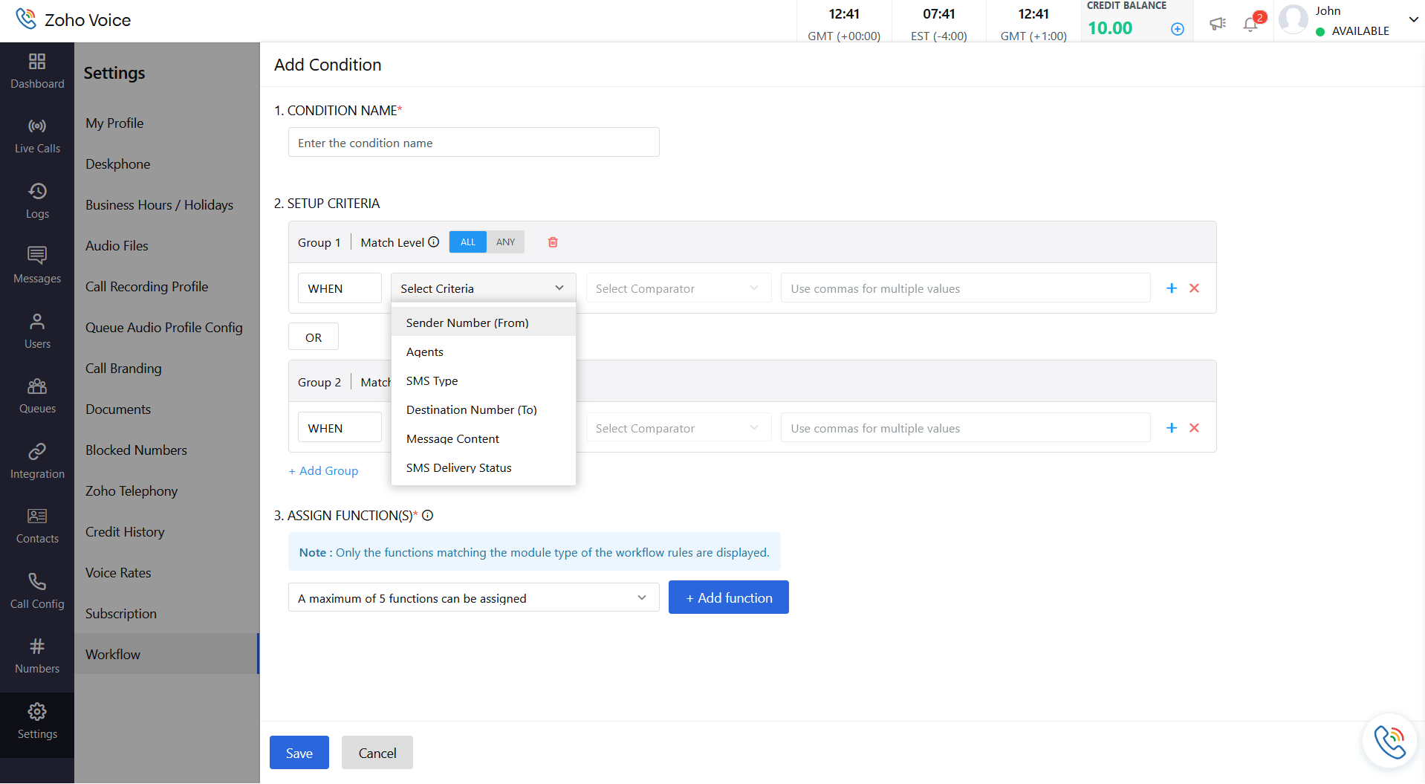Open Live Calls from the sidebar

[37, 136]
